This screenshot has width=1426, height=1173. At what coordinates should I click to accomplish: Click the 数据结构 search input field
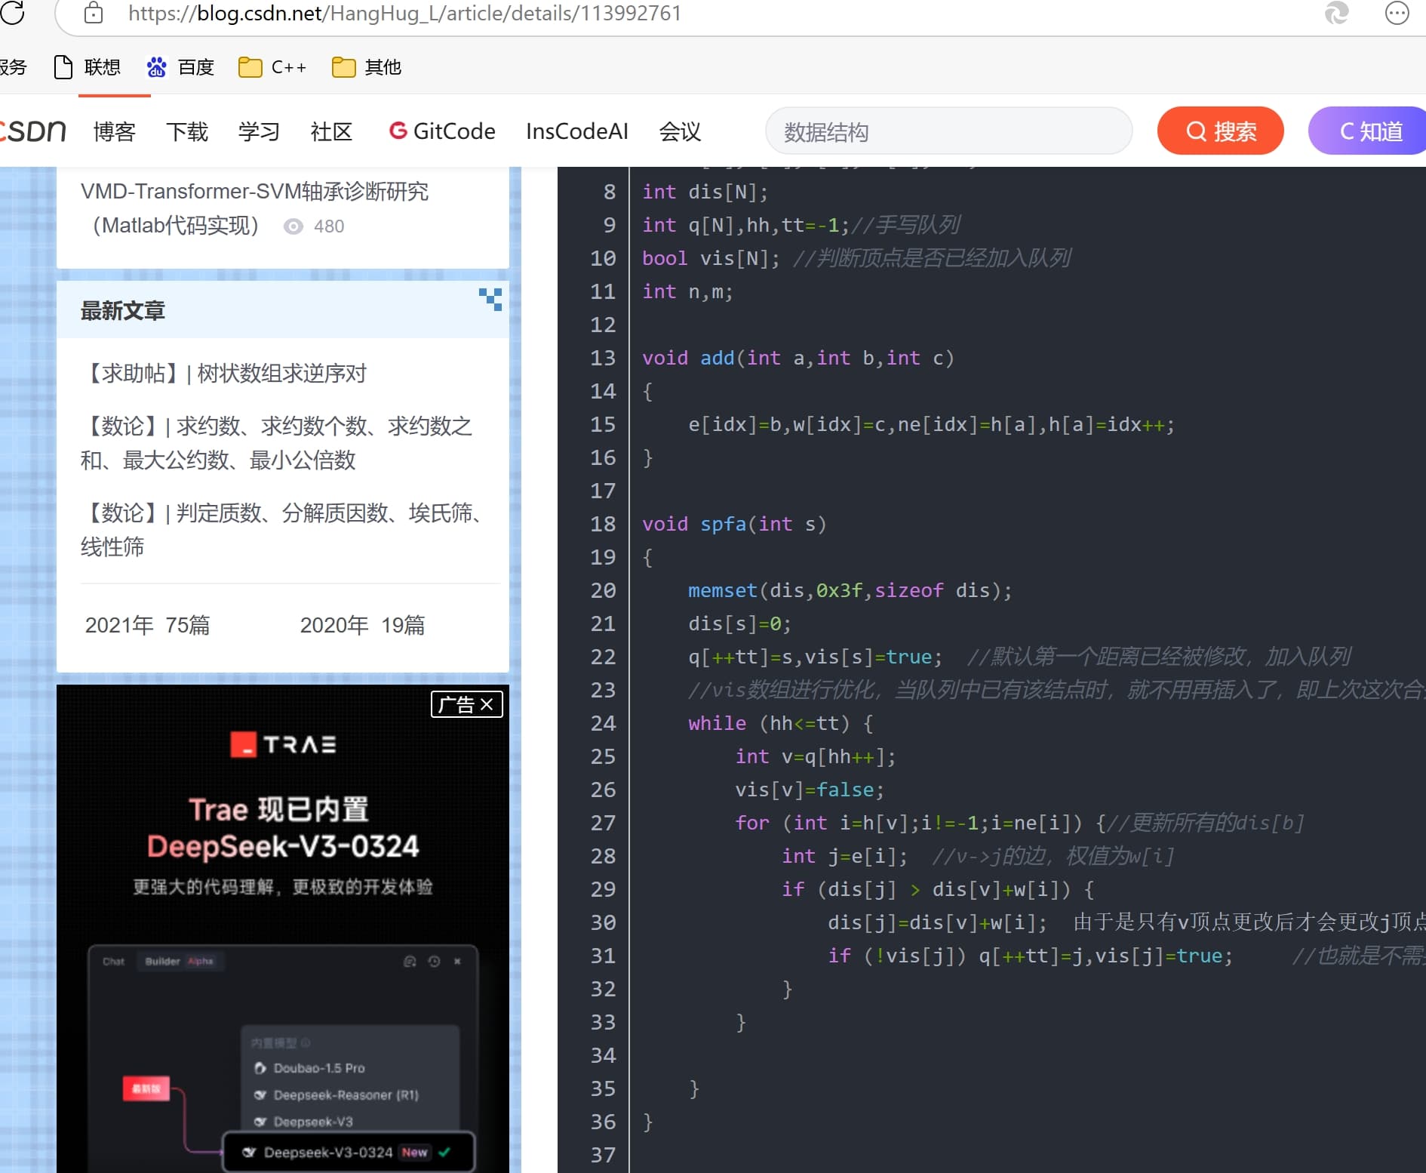tap(948, 132)
